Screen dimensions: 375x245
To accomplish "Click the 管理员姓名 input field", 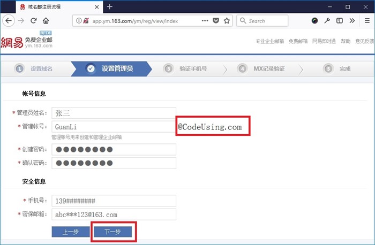I will [114, 113].
